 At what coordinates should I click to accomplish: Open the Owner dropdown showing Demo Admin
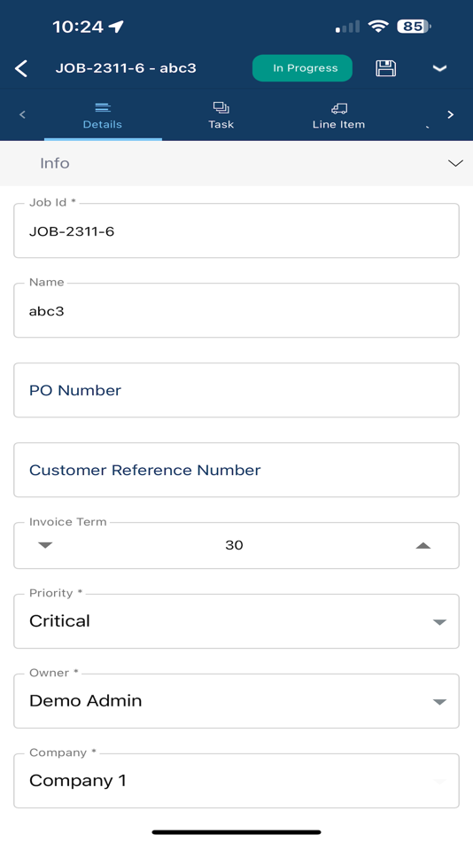[237, 701]
